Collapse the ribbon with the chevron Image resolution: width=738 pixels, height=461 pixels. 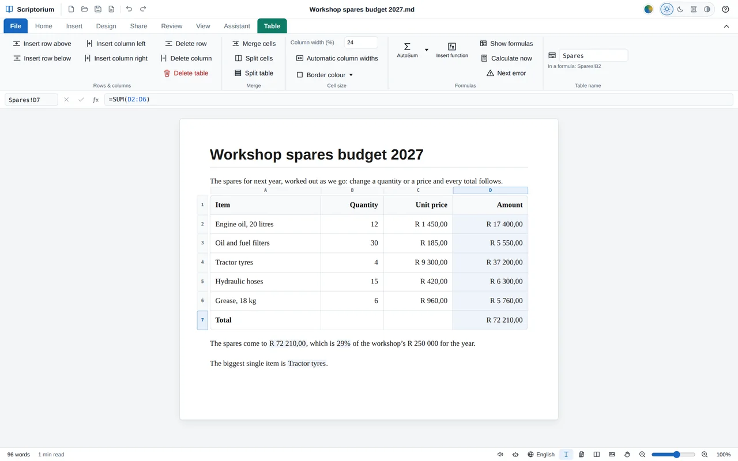click(x=726, y=26)
